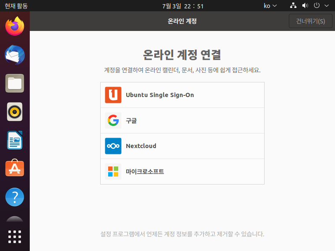Launch Thunderbird mail client

[x=15, y=55]
